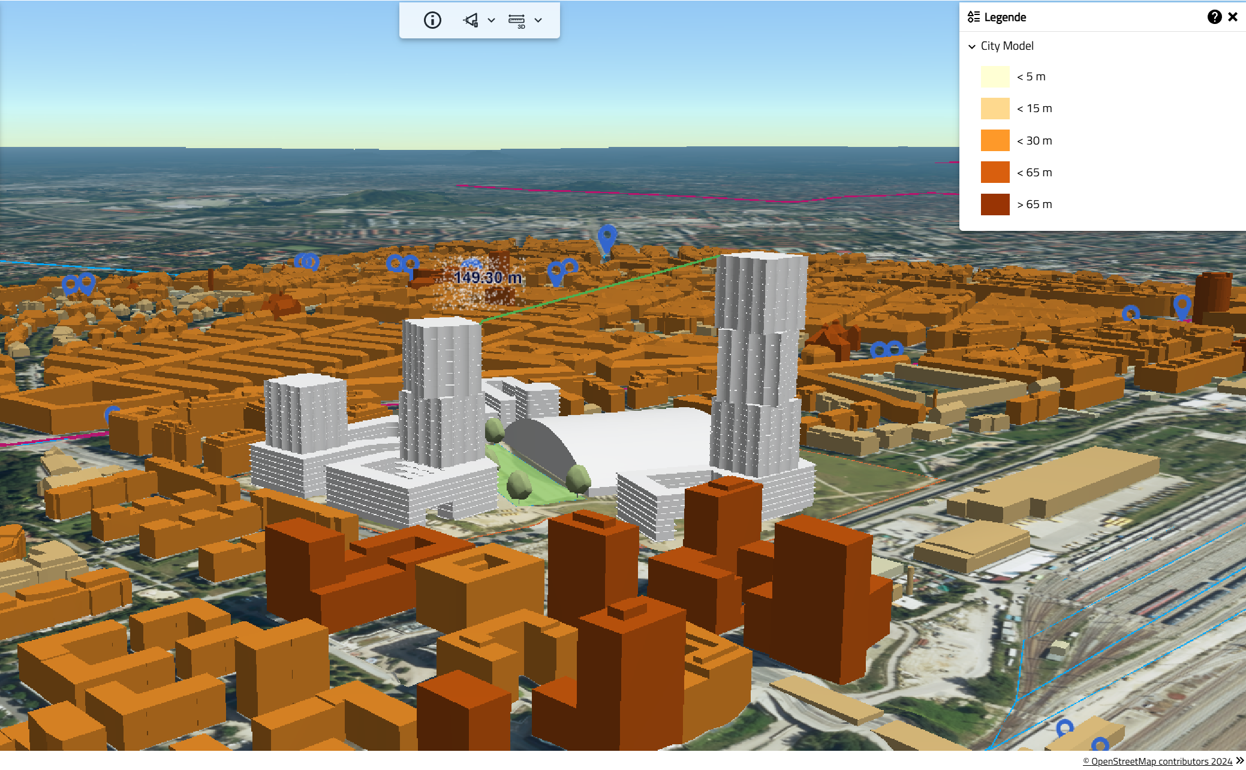Viewport: 1246px width, 770px height.
Task: Close the Legende panel
Action: pos(1233,17)
